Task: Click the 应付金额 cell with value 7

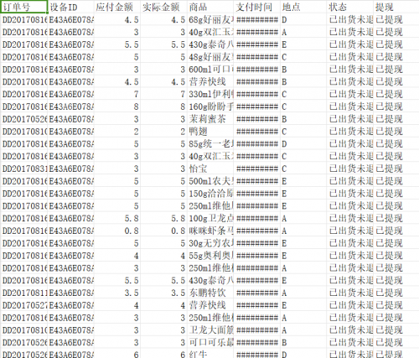Action: coord(117,94)
